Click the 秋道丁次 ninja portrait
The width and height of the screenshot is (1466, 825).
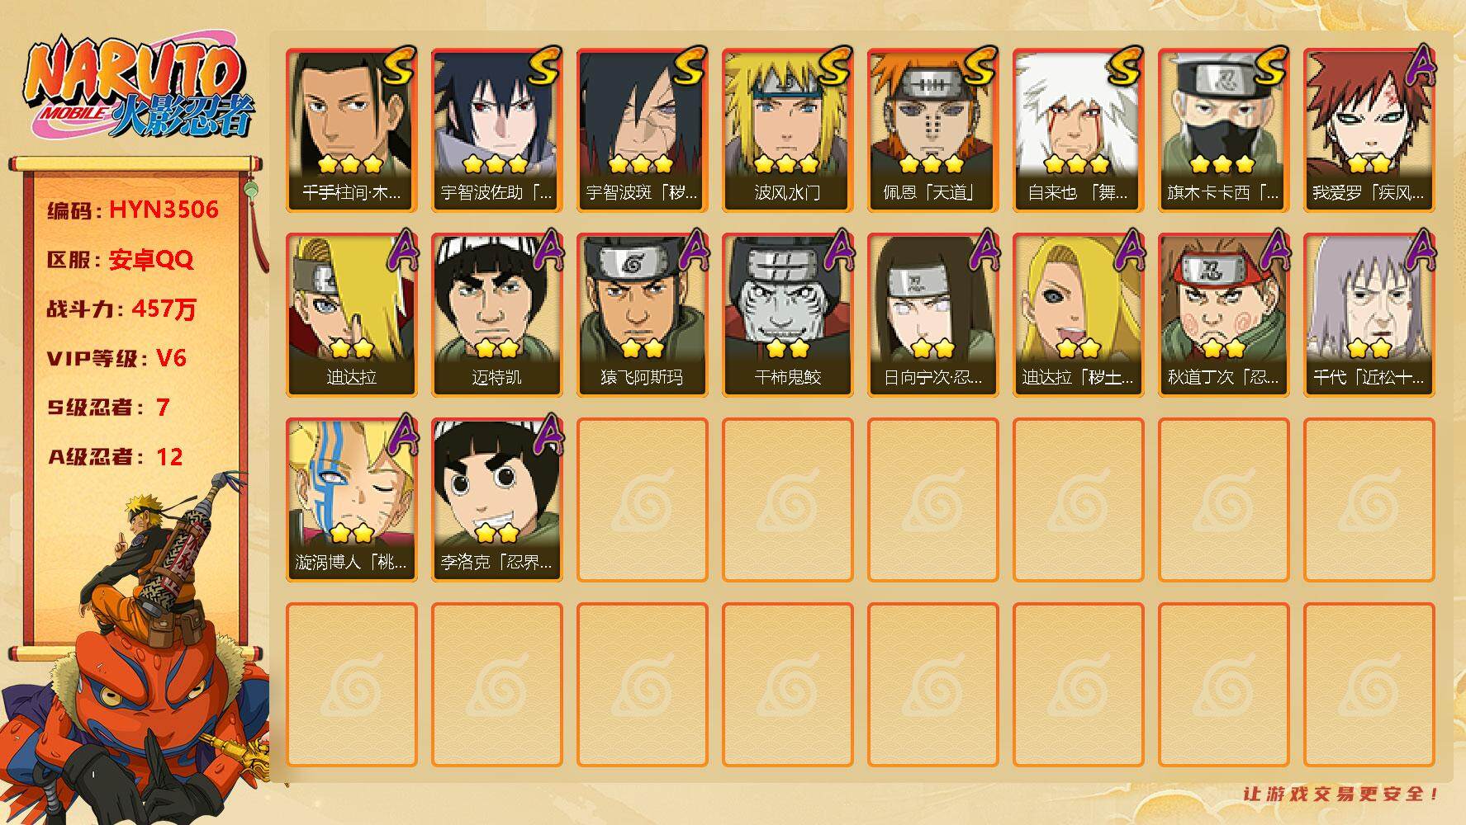coord(1223,315)
